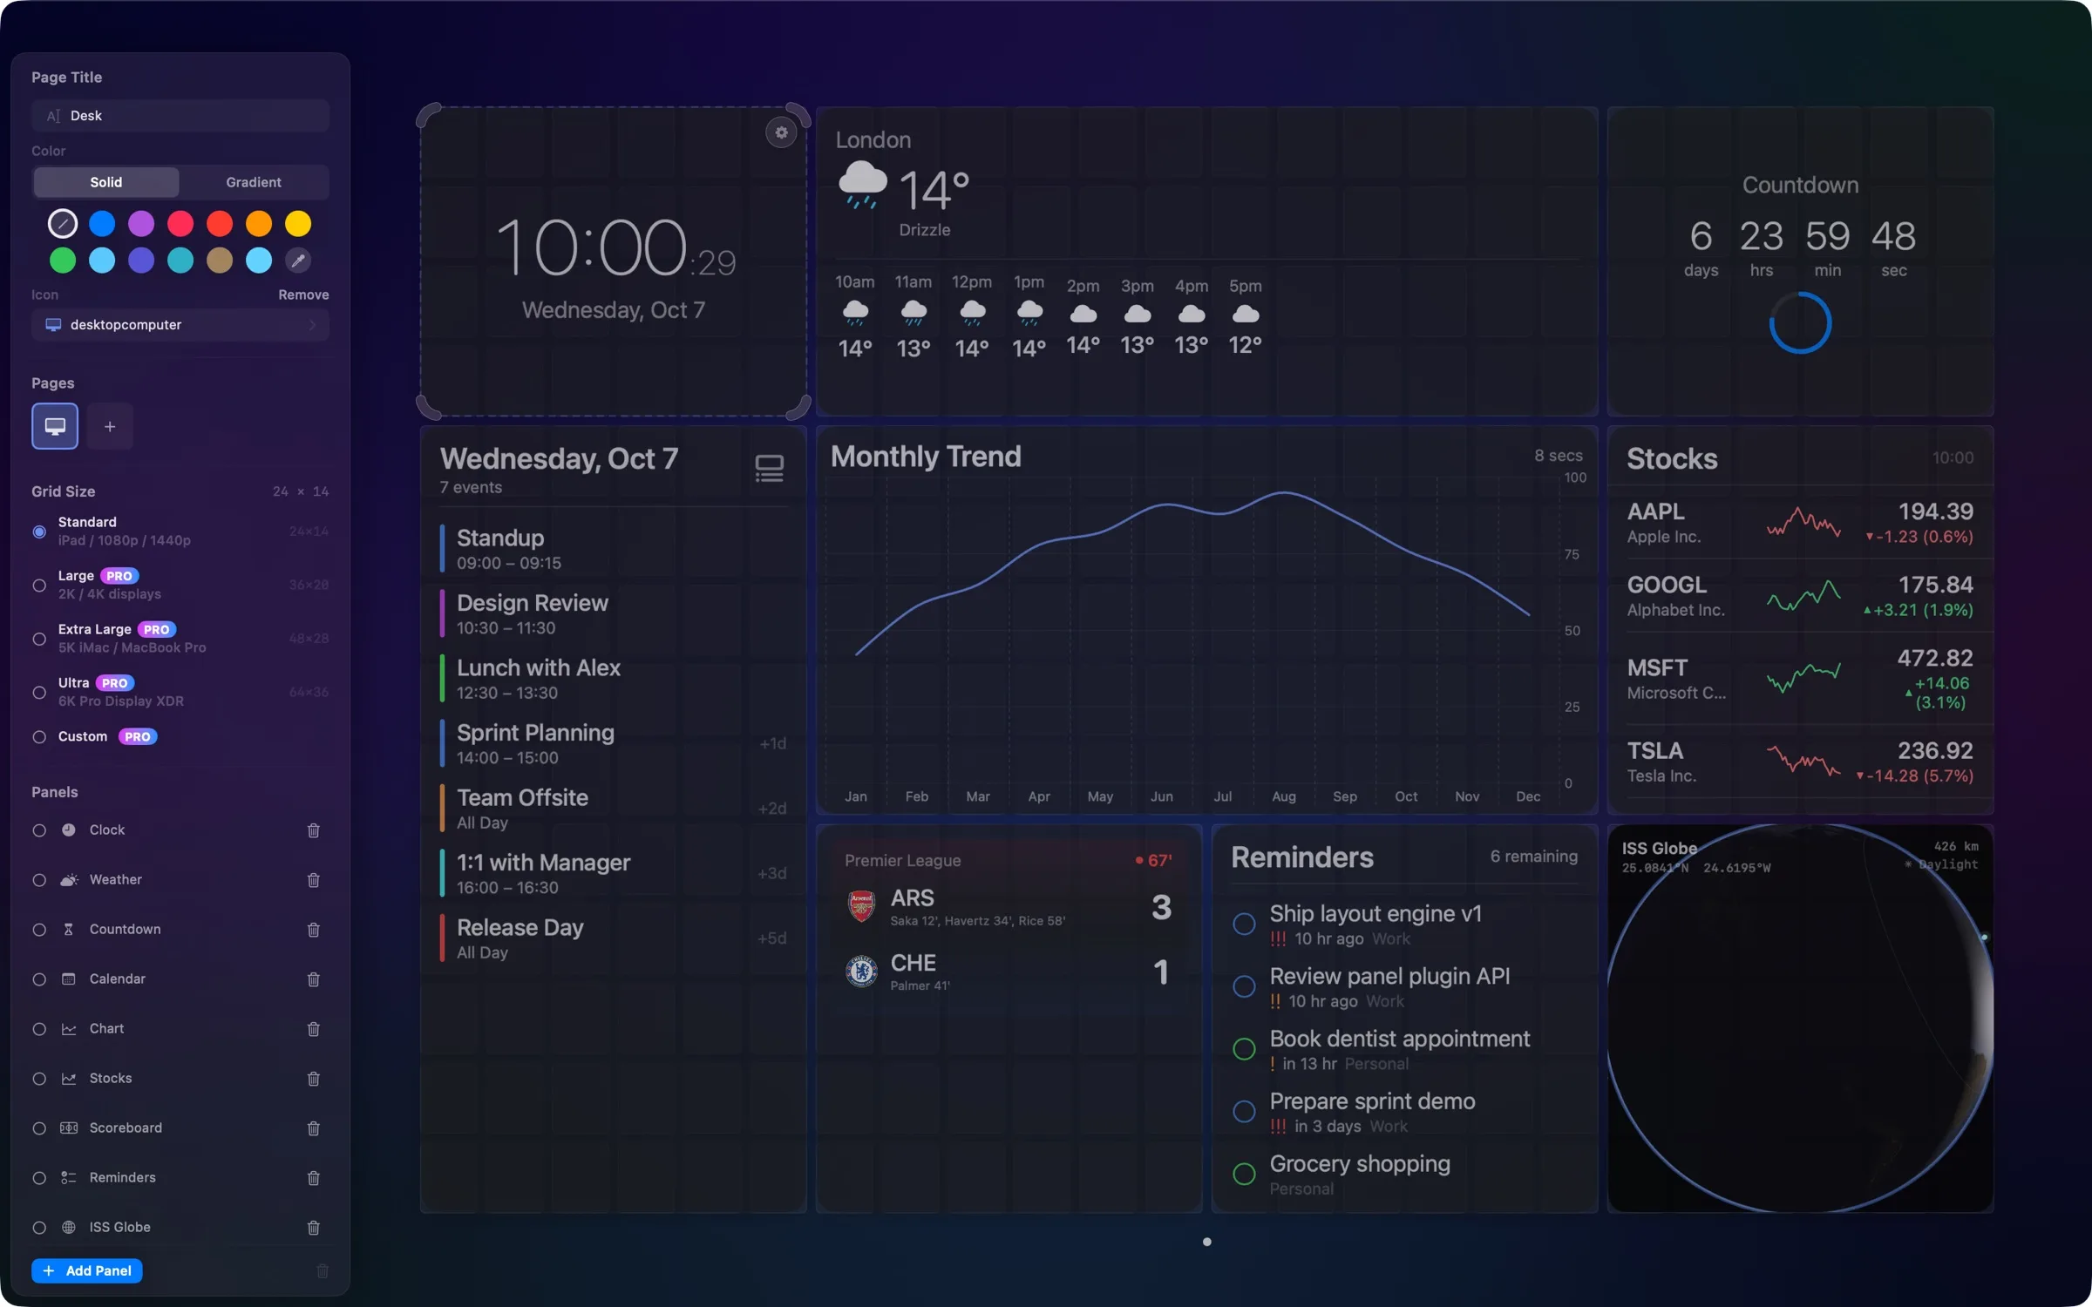
Task: Delete the Weather panel with trash icon
Action: pos(314,880)
